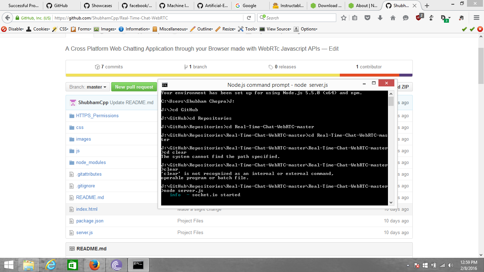Click the command prompt window system icon

coord(165,85)
